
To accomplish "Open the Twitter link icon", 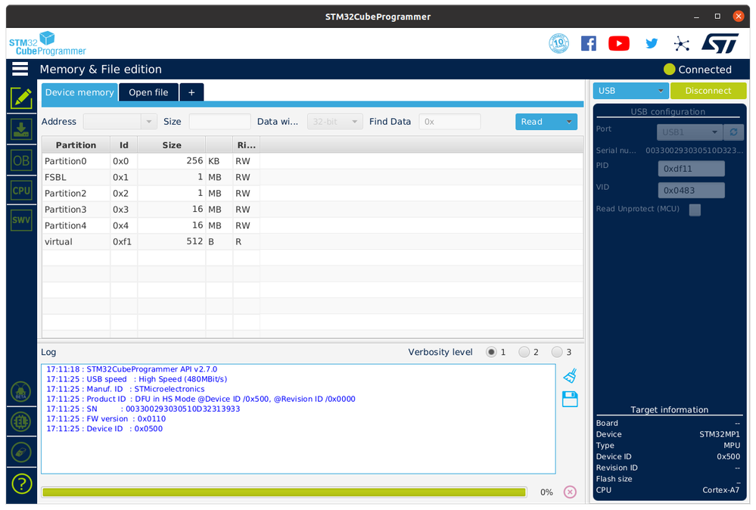I will coord(652,43).
